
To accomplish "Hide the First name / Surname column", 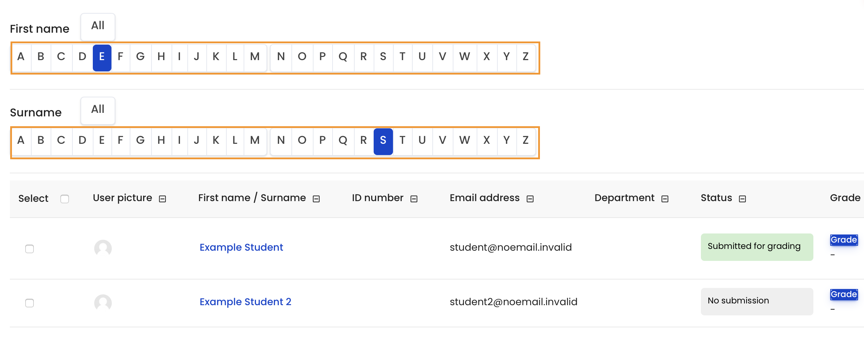I will point(316,198).
